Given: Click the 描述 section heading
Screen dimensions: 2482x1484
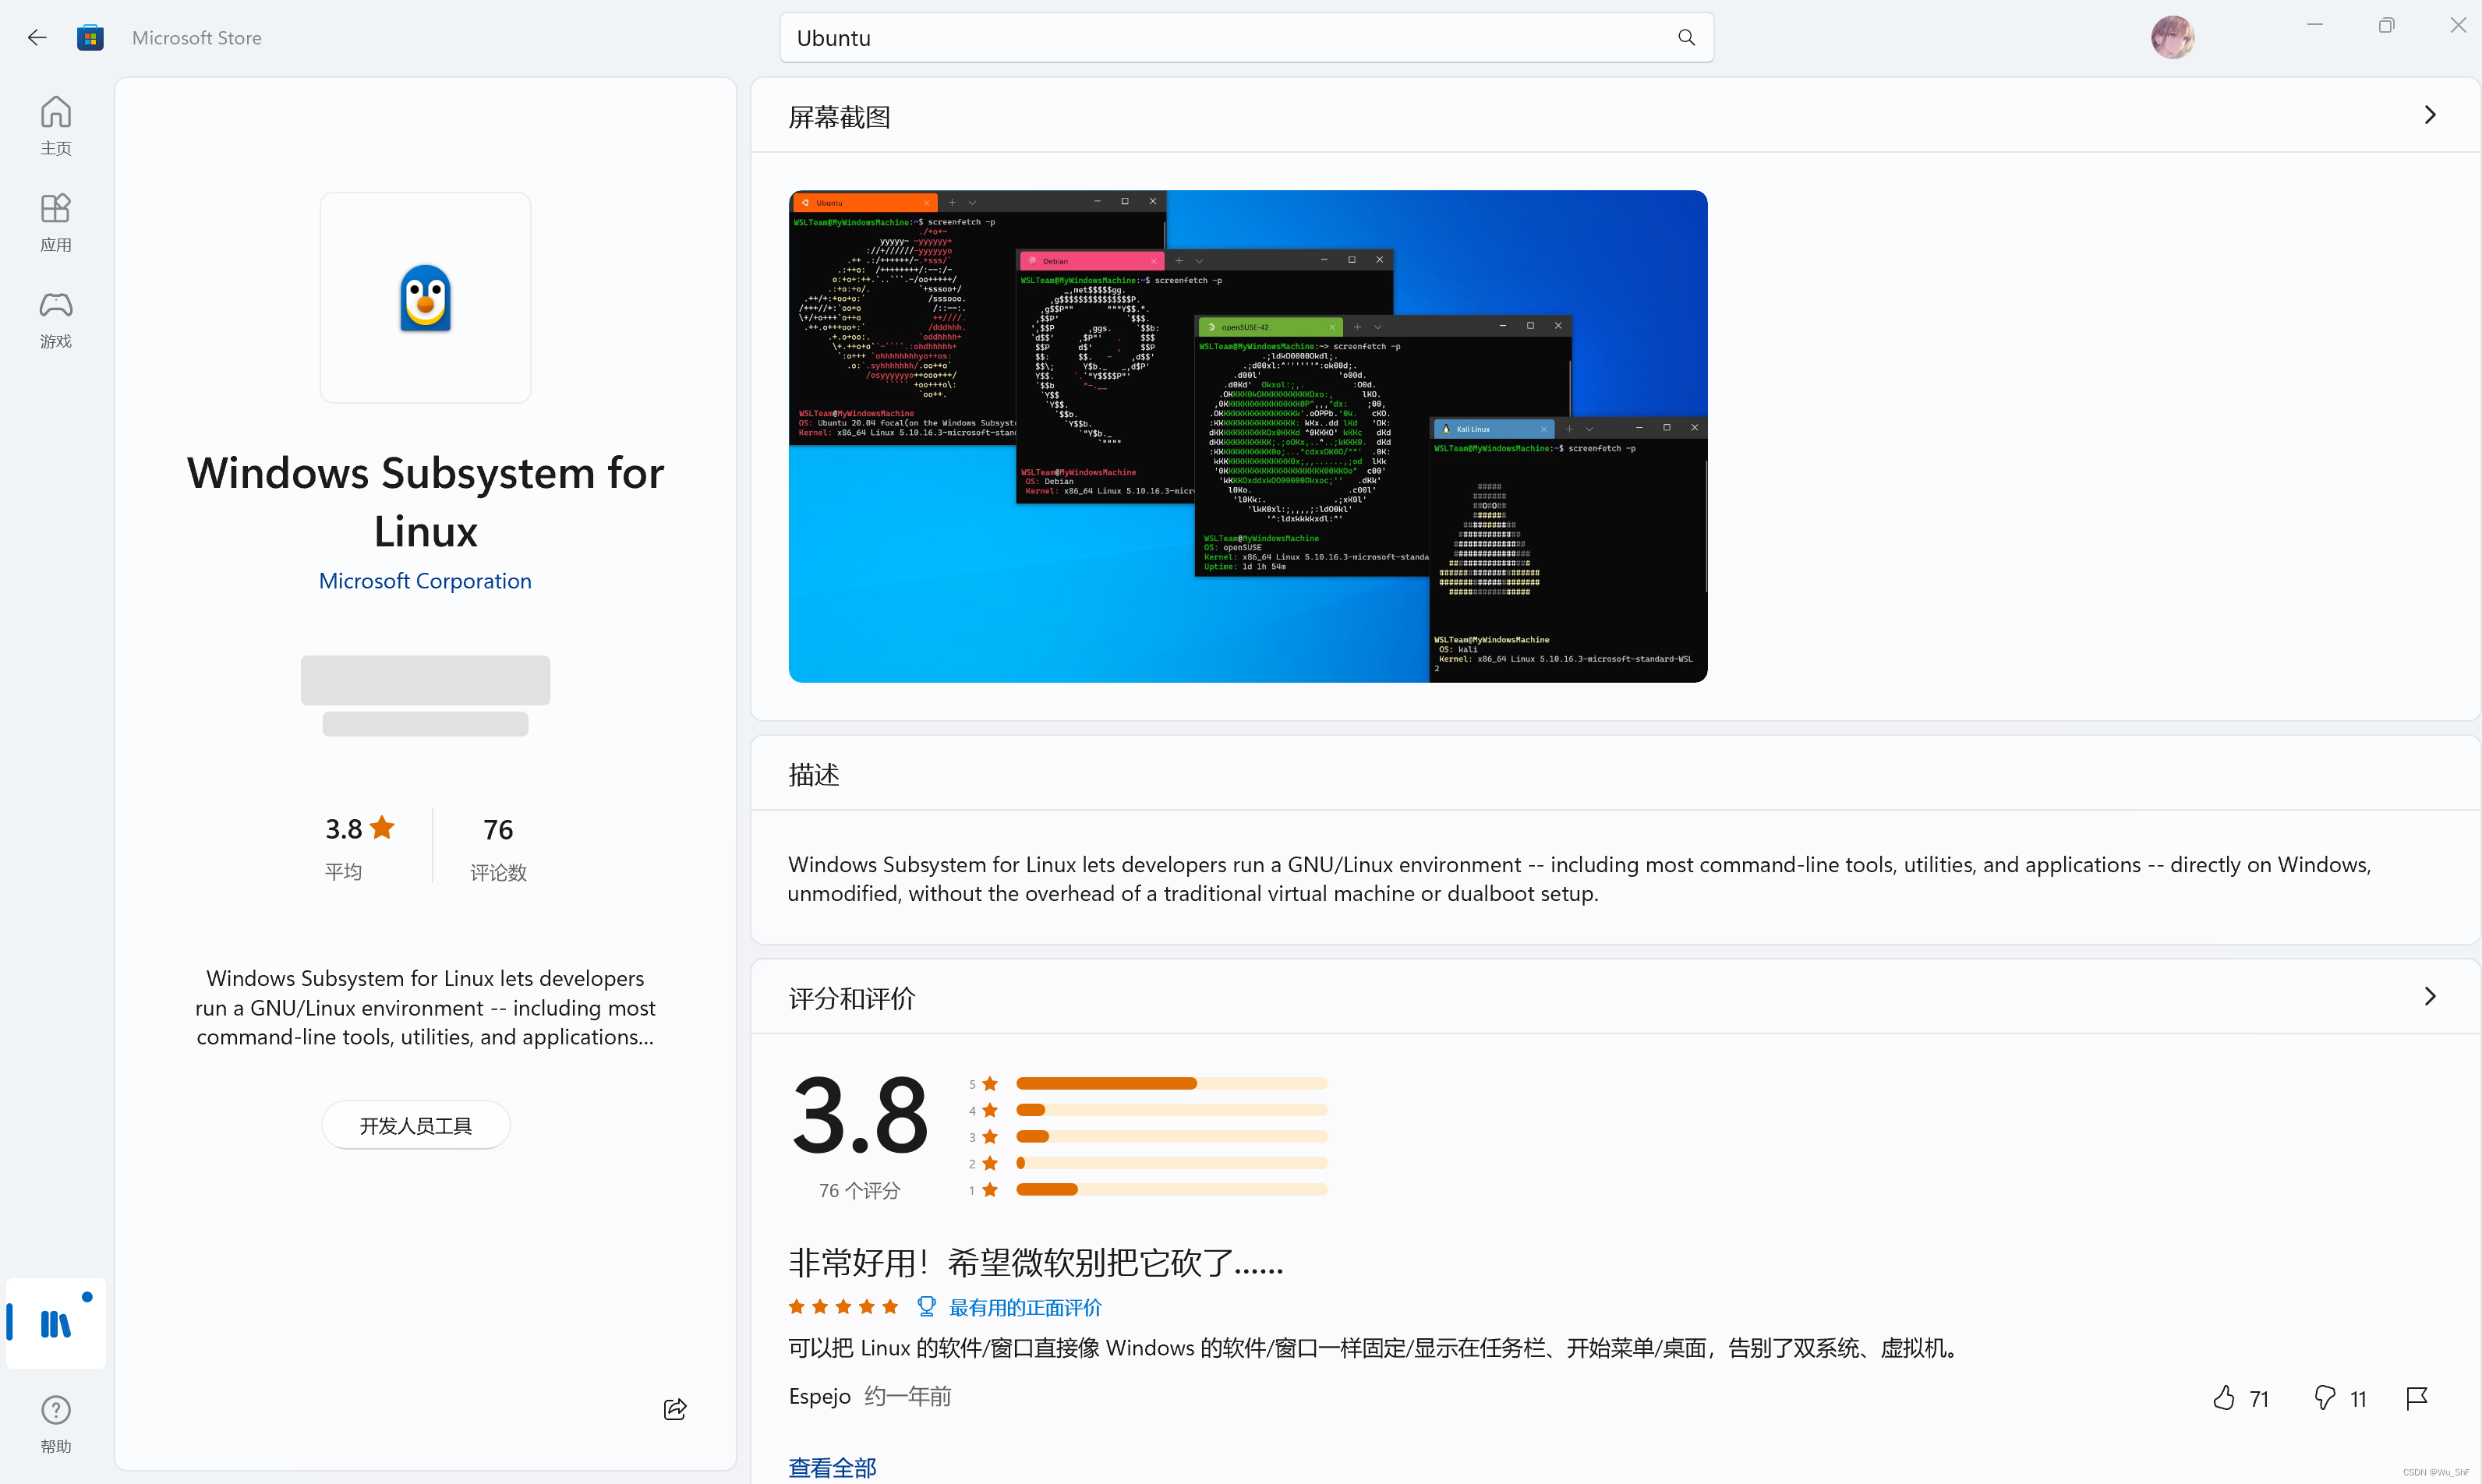Looking at the screenshot, I should tap(813, 775).
